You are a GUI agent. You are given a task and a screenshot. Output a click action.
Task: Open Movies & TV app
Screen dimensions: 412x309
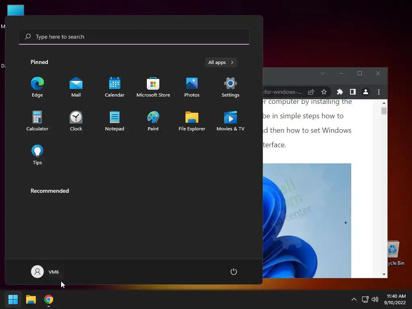[231, 121]
